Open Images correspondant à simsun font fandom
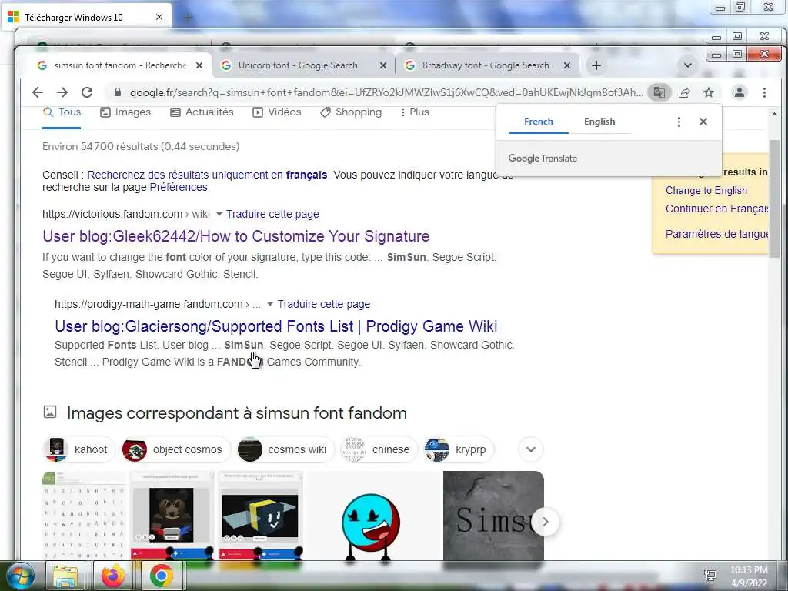 237,413
